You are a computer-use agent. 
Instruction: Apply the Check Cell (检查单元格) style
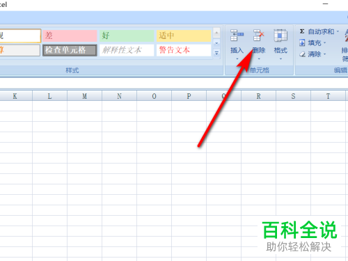pos(70,50)
